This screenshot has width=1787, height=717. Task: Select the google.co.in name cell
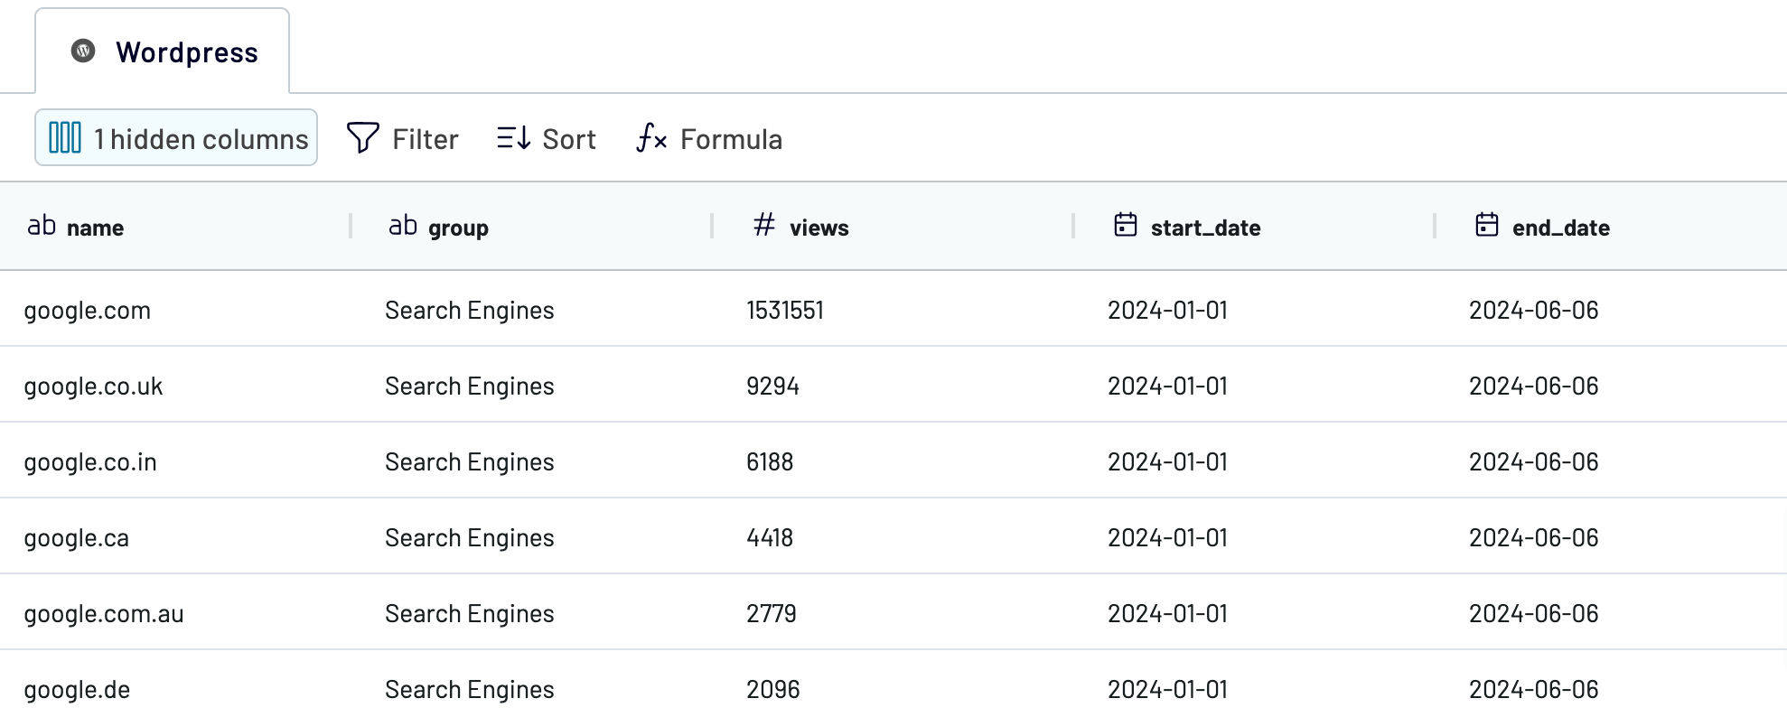tap(90, 462)
